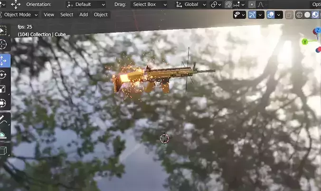Open the Object Mode dropdown

[x=19, y=15]
